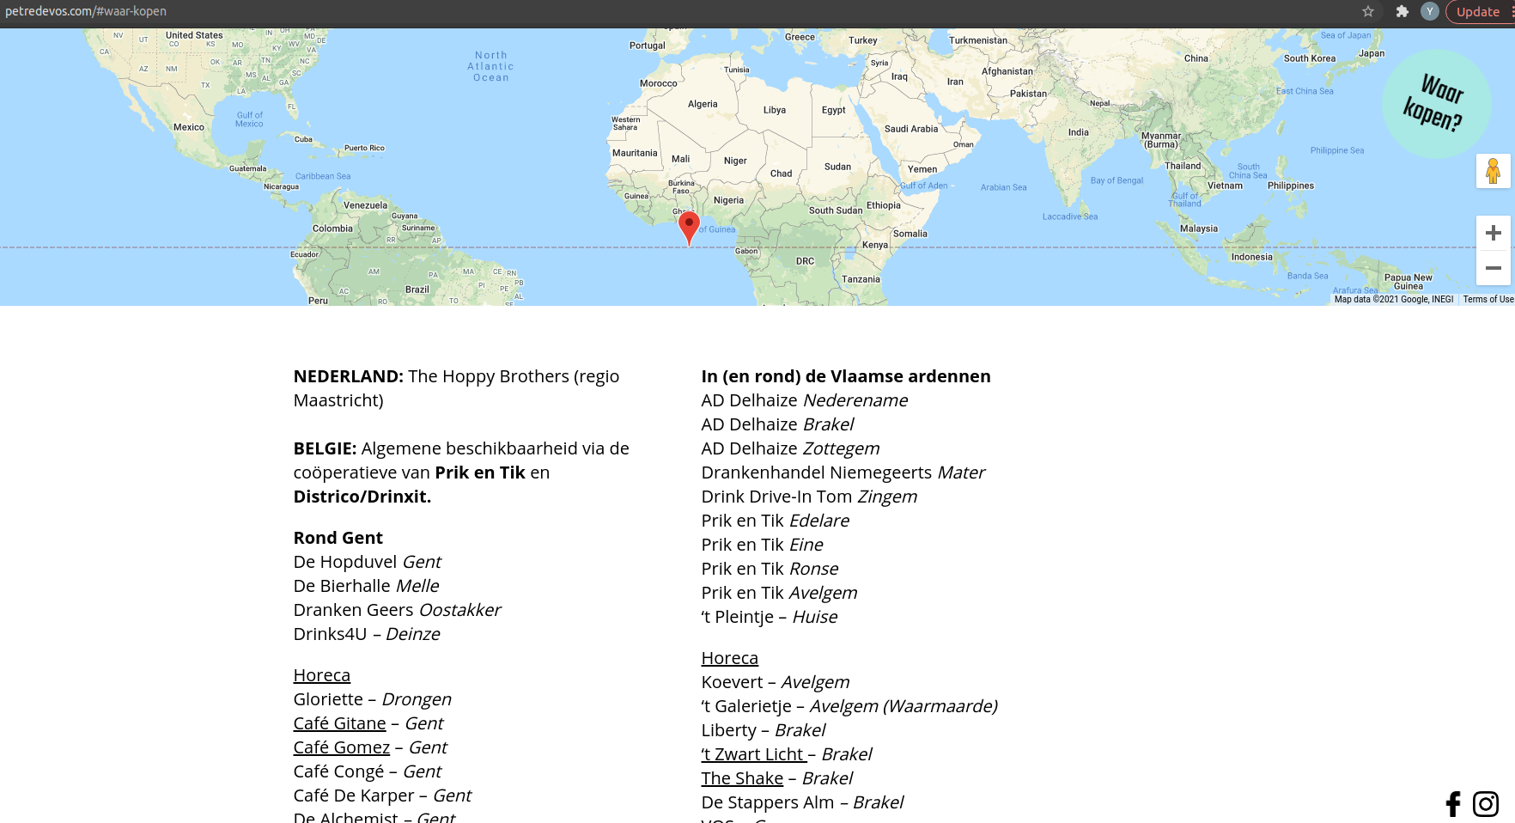Open the Café Gitane link
The height and width of the screenshot is (823, 1515).
point(340,723)
